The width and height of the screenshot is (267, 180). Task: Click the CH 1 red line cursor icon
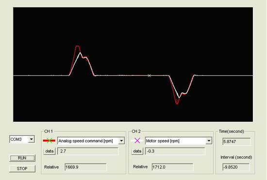[x=49, y=141]
